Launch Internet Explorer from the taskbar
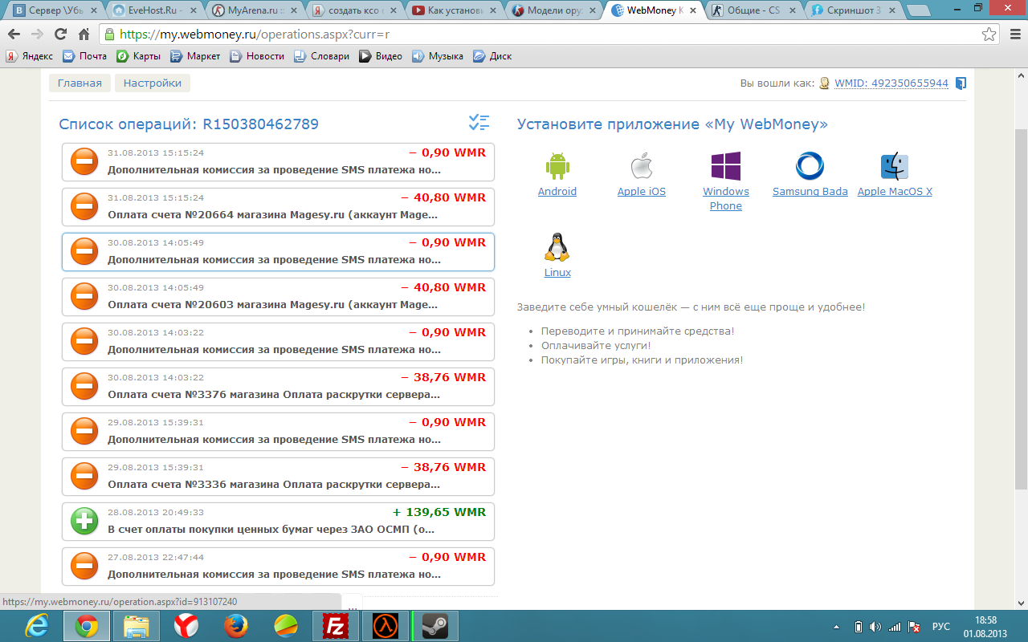Viewport: 1028px width, 642px height. coord(38,626)
